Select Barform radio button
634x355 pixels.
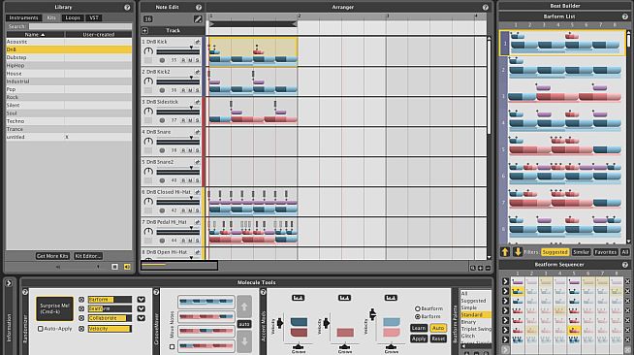tap(418, 316)
